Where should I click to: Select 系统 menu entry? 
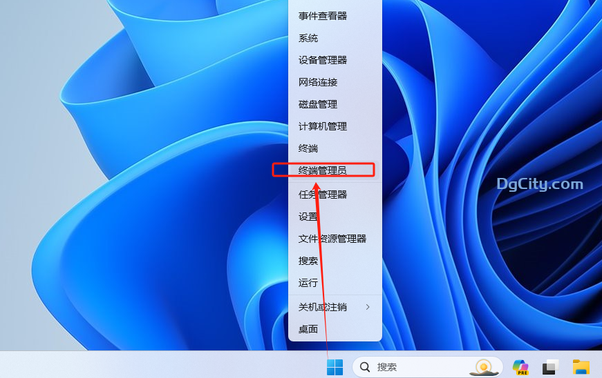335,39
